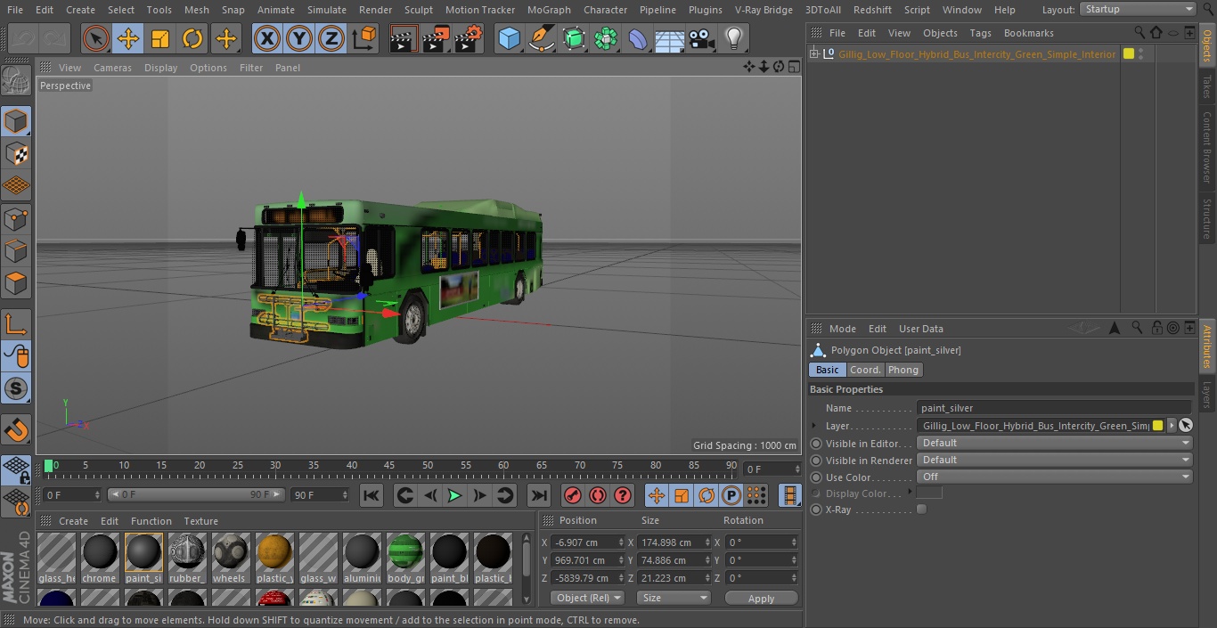Toggle rotation keyframe recording
The image size is (1217, 628).
(x=707, y=495)
